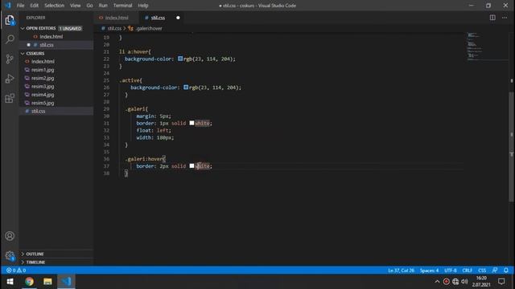515x289 pixels.
Task: Change the UTF-8 encoding setting
Action: click(451, 271)
